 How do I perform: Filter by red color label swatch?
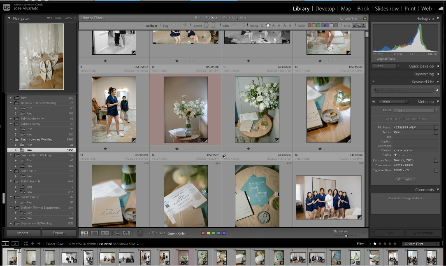[310, 26]
